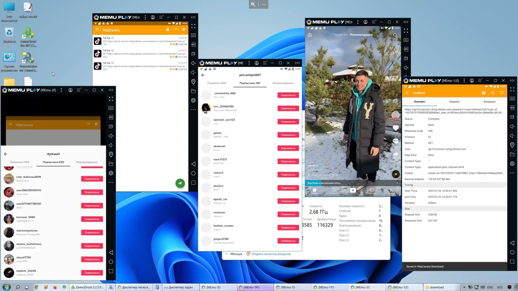Switch to (MEmu-14!) taskbar button
The height and width of the screenshot is (291, 518).
(x=255, y=287)
